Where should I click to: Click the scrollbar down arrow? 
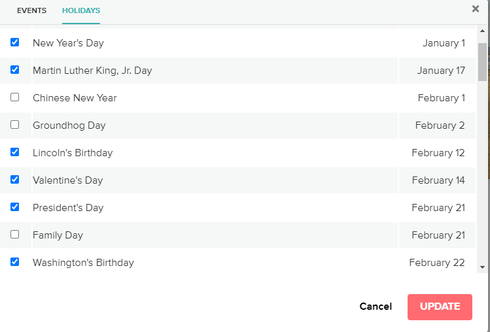(x=482, y=267)
